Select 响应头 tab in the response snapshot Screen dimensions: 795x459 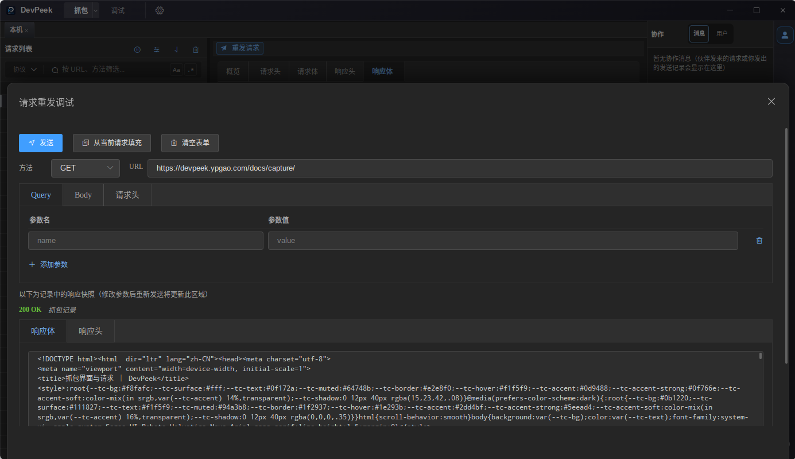[x=91, y=331]
